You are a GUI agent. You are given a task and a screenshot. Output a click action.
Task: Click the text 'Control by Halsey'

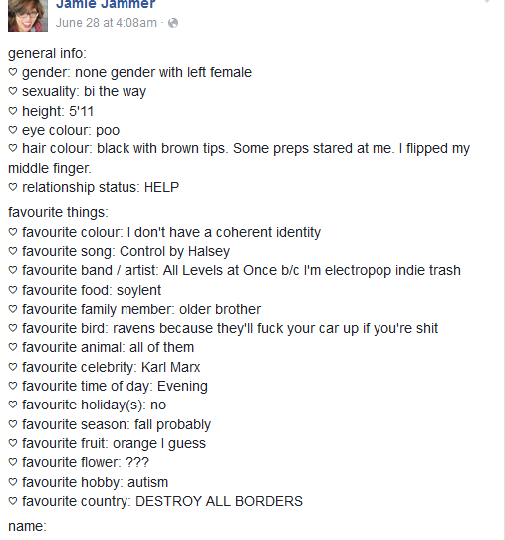coord(175,252)
